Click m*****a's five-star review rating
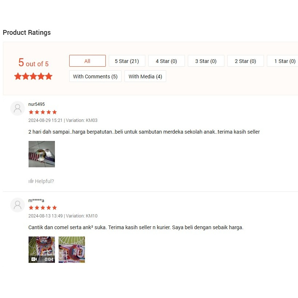The height and width of the screenshot is (298, 298). click(43, 208)
